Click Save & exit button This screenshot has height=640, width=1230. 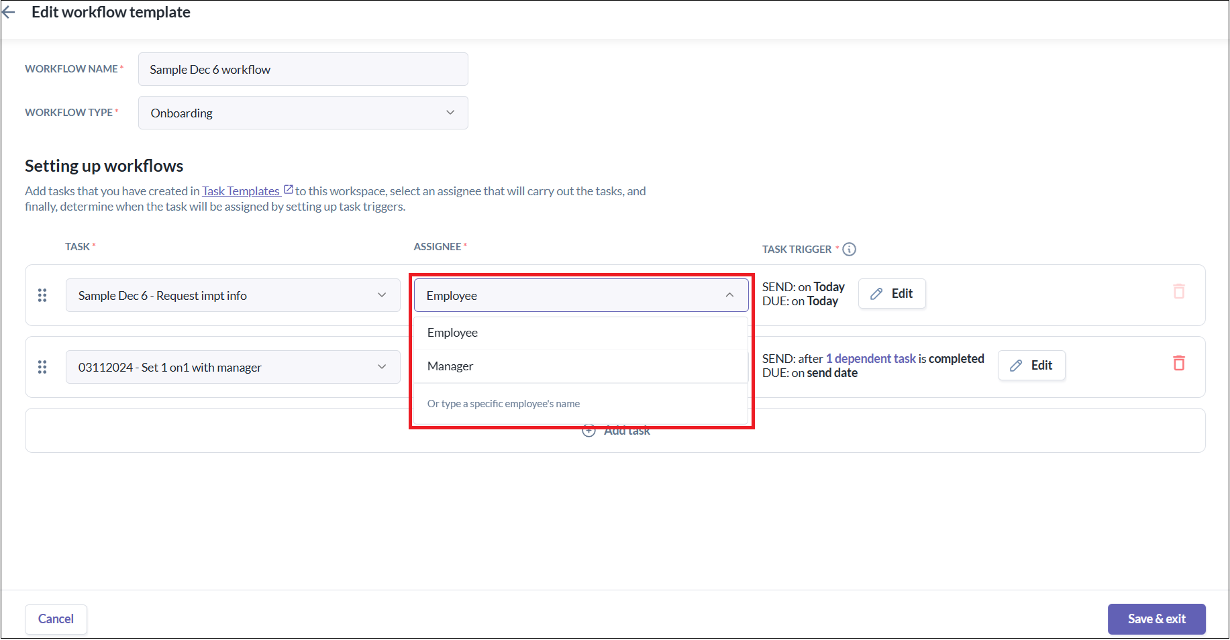(x=1156, y=619)
